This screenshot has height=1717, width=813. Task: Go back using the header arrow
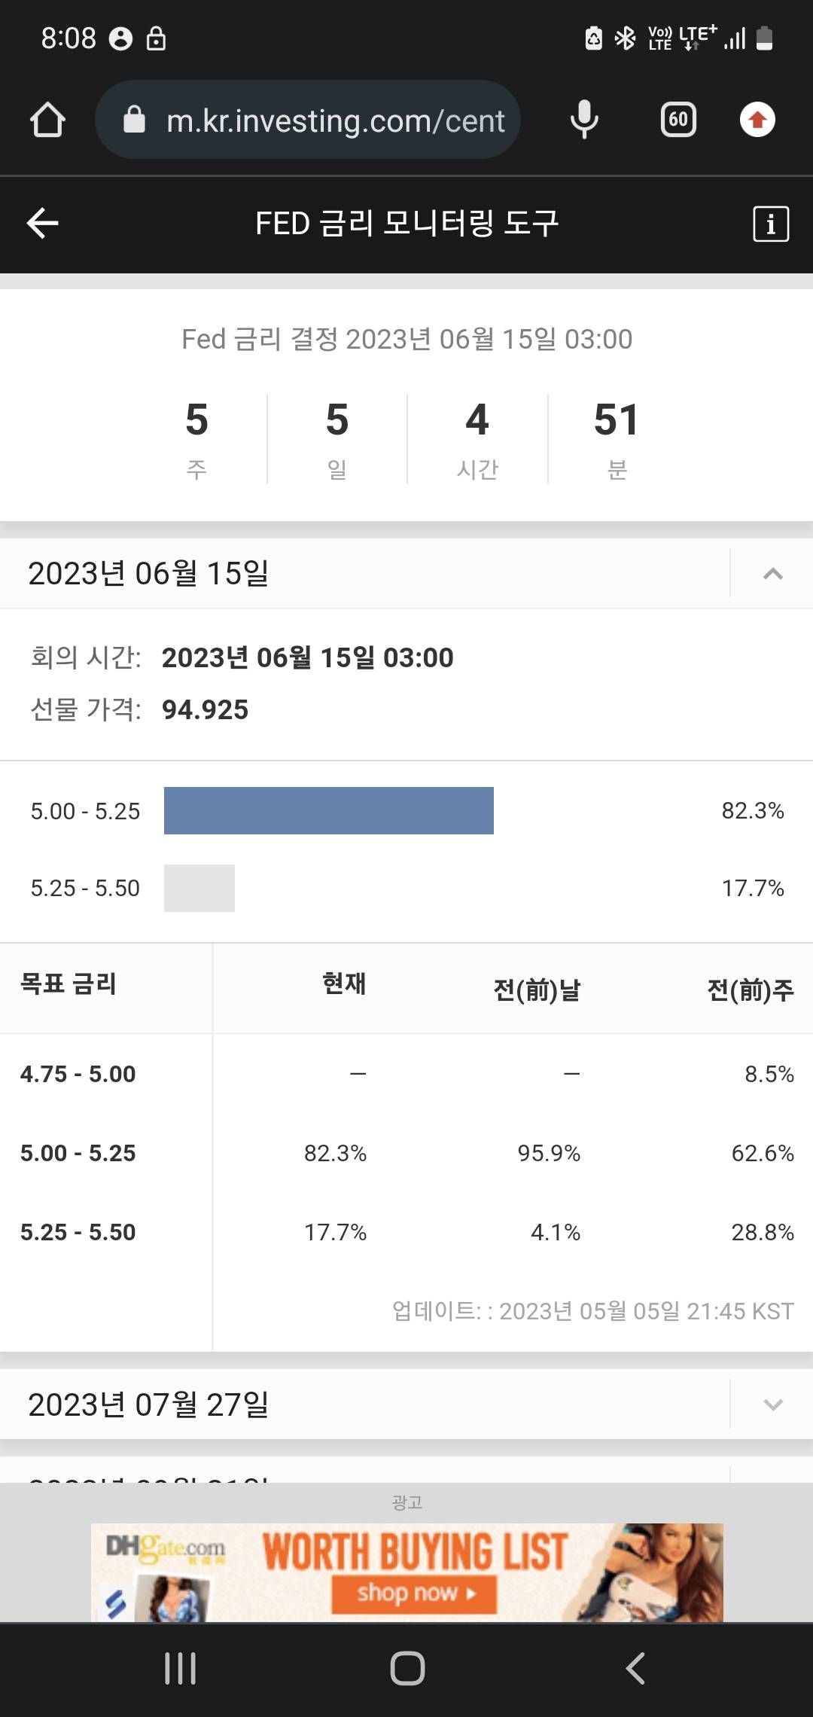43,224
